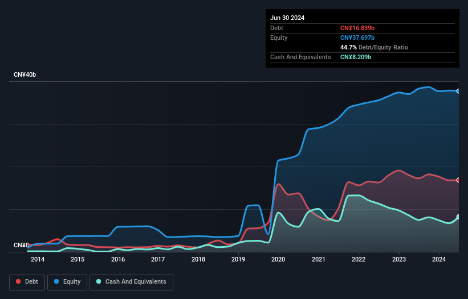Click the Equity value CN¥37.697b
Viewport: 468px width, 299px height.
(x=357, y=38)
